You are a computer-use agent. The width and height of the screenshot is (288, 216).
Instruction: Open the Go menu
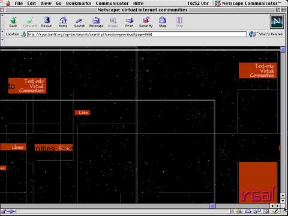click(59, 4)
